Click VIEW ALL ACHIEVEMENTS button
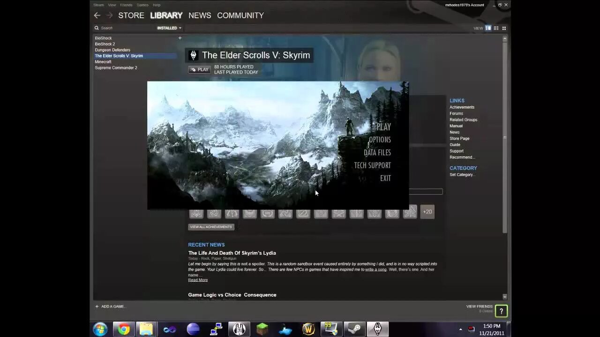Screen dimensions: 600x337 point(211,227)
